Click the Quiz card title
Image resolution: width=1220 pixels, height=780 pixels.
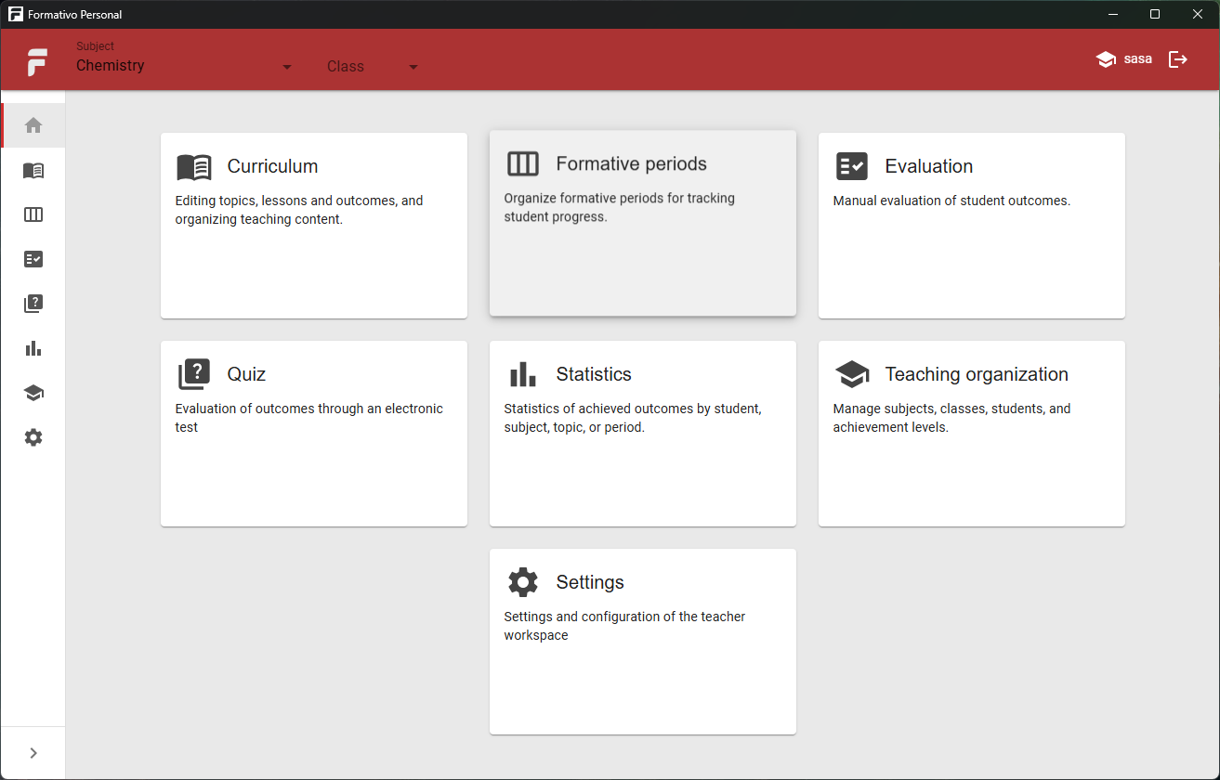[x=246, y=374]
